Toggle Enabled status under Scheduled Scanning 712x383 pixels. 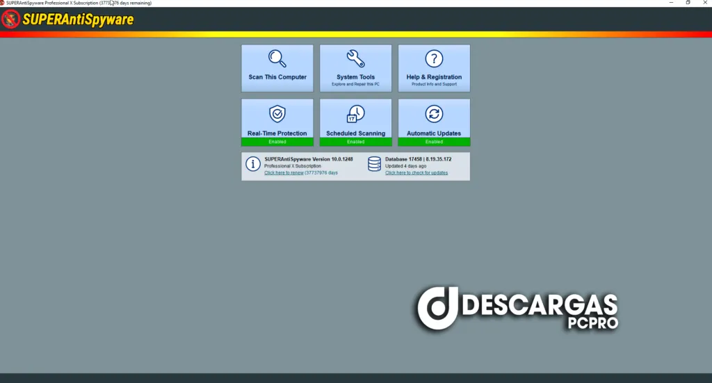click(x=355, y=142)
